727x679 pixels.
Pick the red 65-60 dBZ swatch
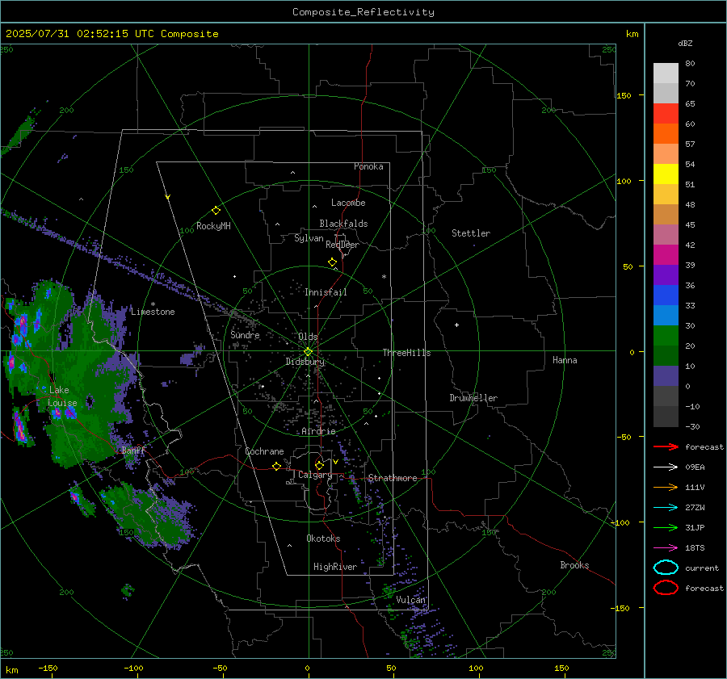tap(666, 114)
